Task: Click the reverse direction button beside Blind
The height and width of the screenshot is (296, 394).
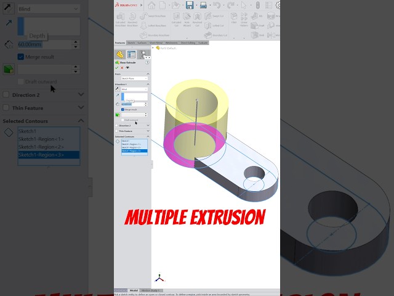Action: coord(118,89)
